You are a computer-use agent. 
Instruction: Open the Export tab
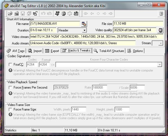52,51
